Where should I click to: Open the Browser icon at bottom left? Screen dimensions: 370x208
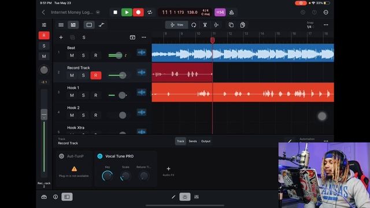pos(44,196)
